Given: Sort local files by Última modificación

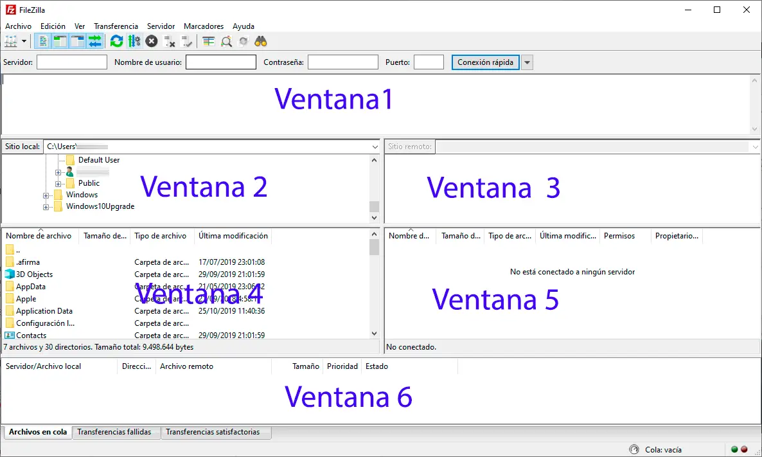Looking at the screenshot, I should tap(233, 236).
